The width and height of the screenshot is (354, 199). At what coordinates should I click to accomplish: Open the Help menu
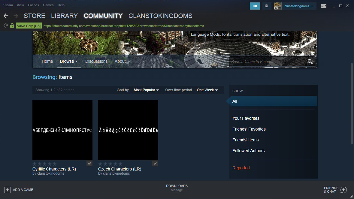point(61,5)
